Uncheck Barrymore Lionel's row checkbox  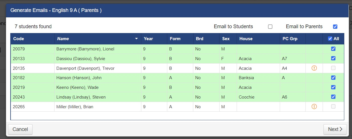click(333, 49)
